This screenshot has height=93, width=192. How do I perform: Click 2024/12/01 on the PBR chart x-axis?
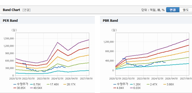(157, 79)
